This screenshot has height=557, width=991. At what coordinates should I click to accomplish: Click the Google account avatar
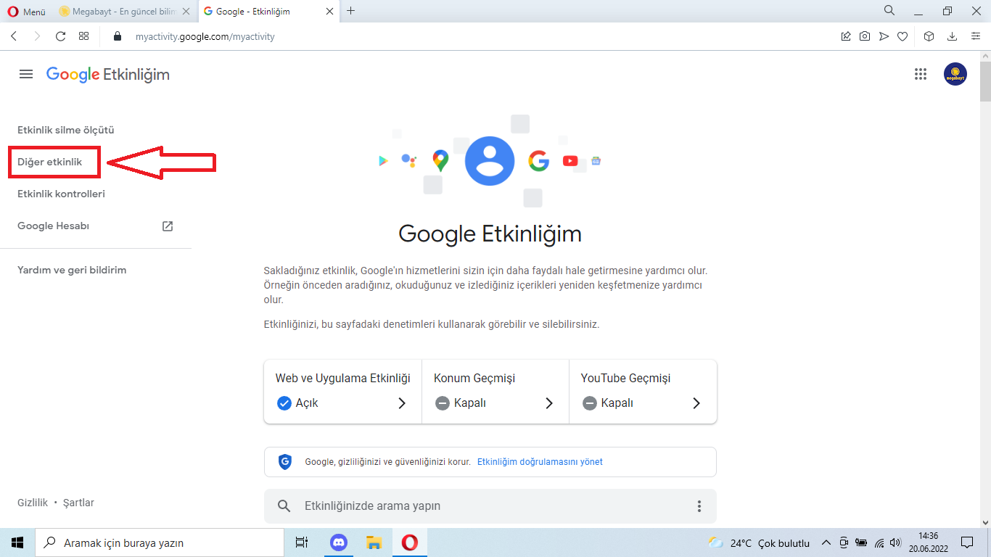coord(955,74)
